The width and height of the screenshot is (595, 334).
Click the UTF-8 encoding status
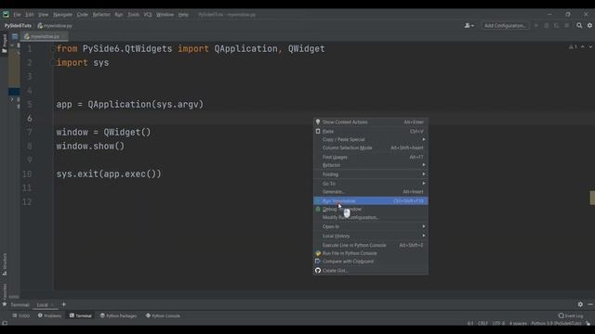498,324
